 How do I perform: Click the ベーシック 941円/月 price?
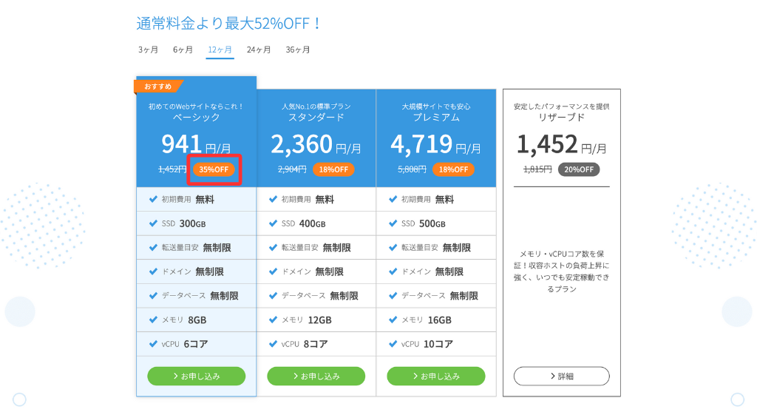pyautogui.click(x=196, y=144)
